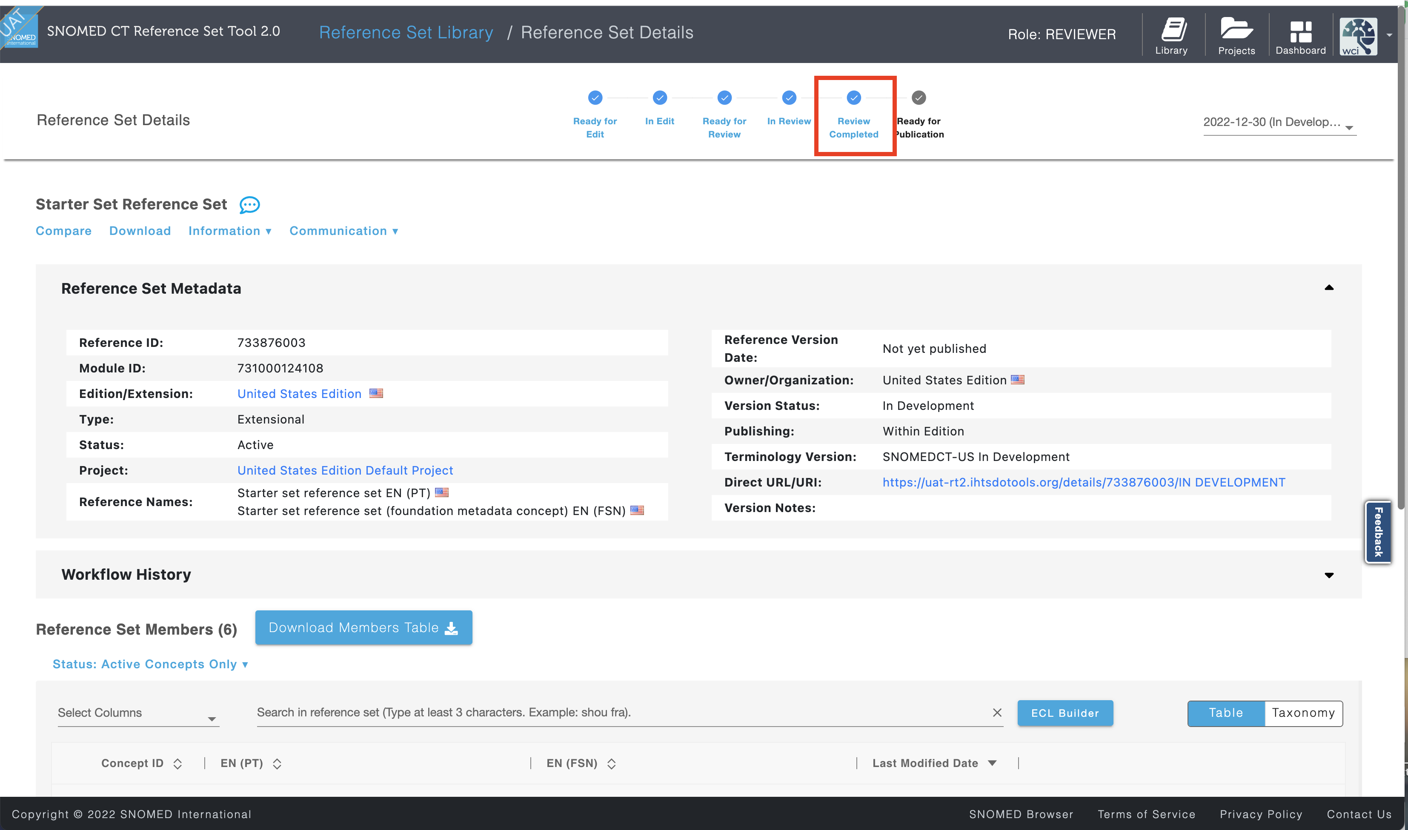This screenshot has height=830, width=1408.
Task: Click US flag beside Owner/Organization
Action: point(1018,380)
